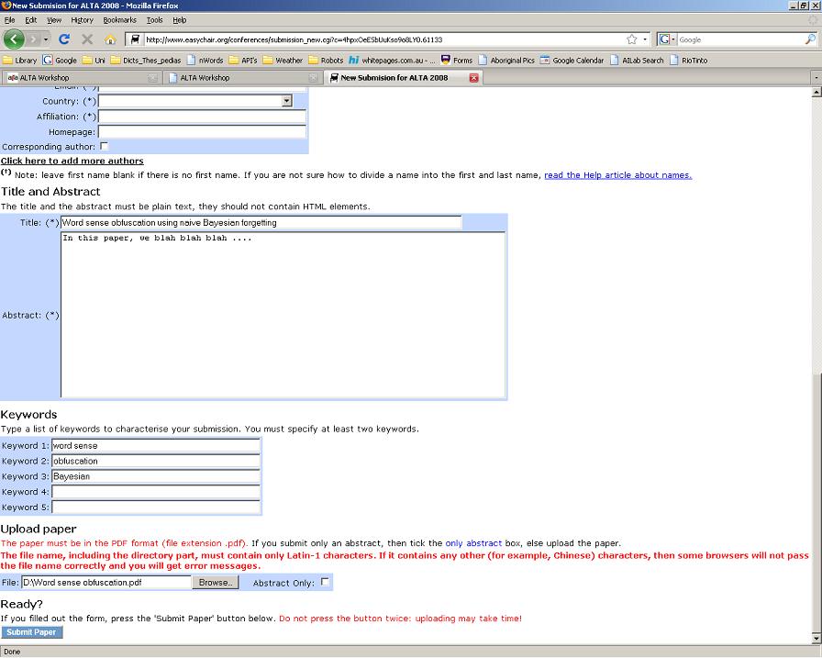Click the empty Keyword 5 field
The height and width of the screenshot is (658, 822).
tap(156, 507)
